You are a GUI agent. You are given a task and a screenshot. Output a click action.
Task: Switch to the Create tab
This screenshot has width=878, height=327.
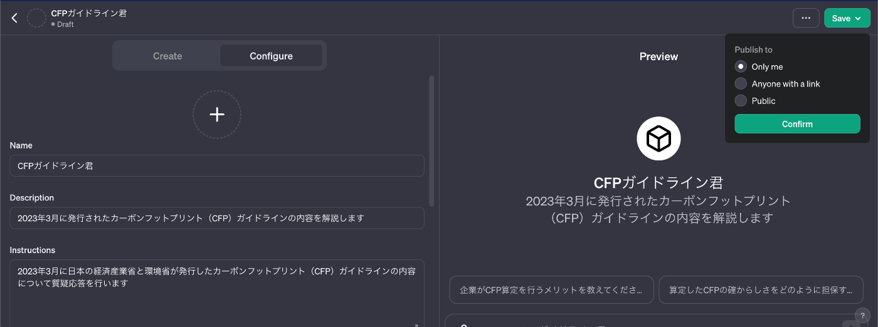pyautogui.click(x=167, y=56)
